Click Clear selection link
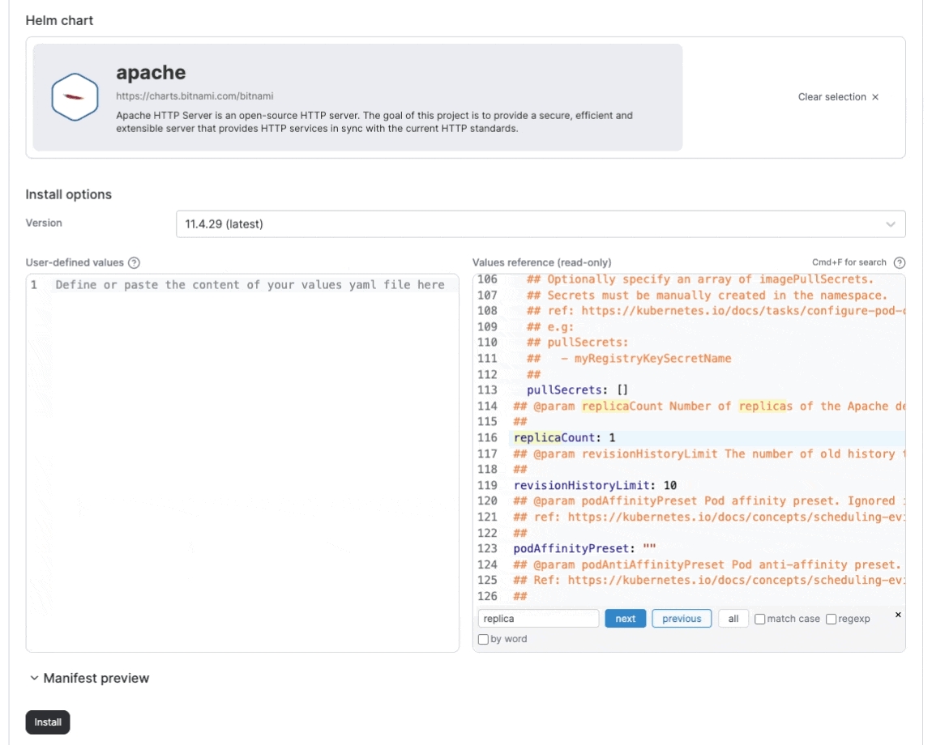 (832, 97)
